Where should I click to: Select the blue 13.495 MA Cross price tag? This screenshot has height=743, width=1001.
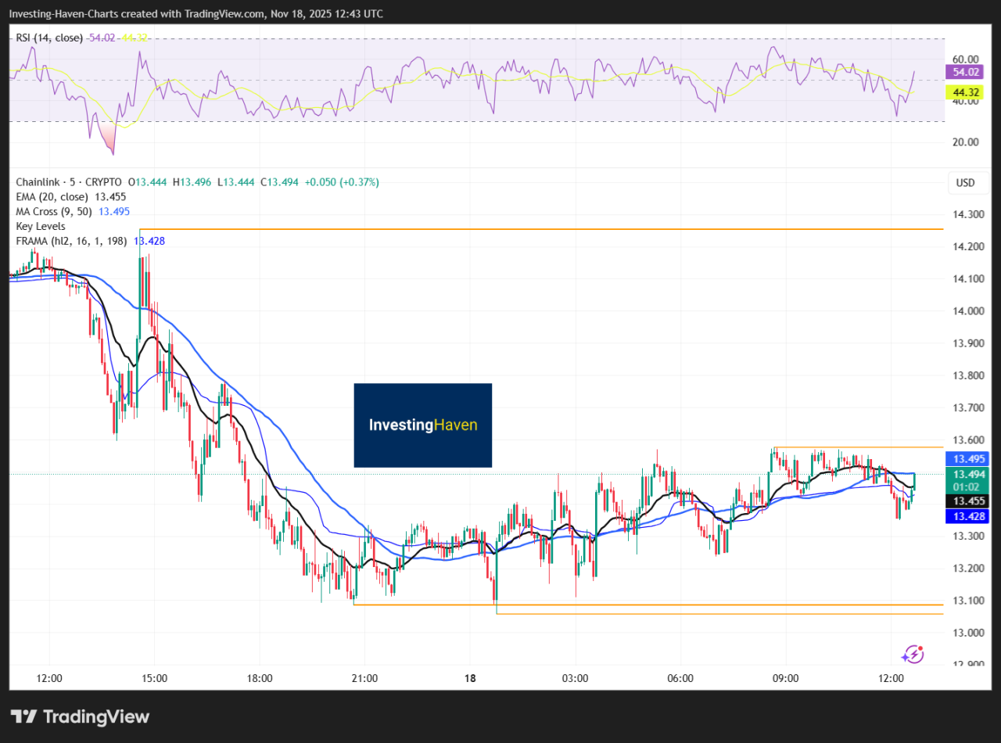click(x=967, y=459)
